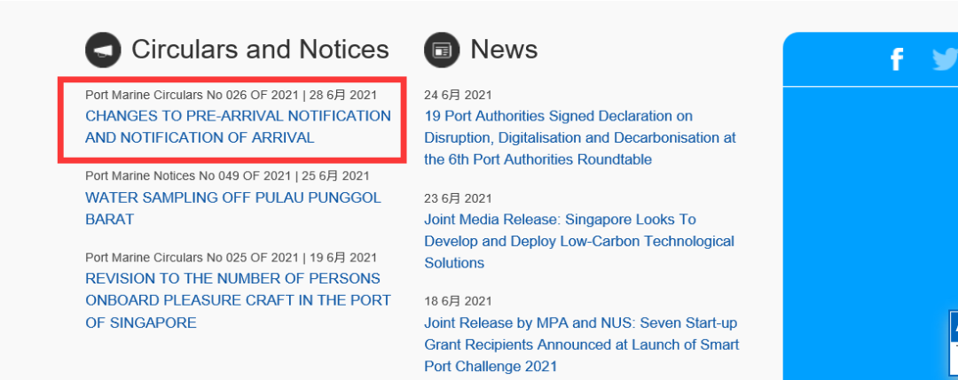Screen dimensions: 958x380
Task: Click the megaphone icon beside Circulars and Notices
Action: (103, 50)
